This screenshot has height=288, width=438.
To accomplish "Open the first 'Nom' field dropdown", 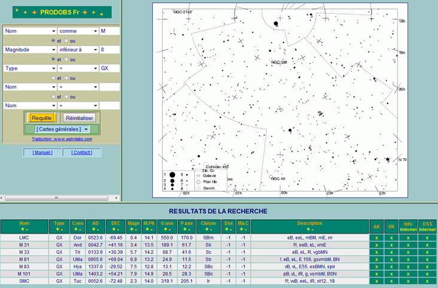I will (30, 31).
